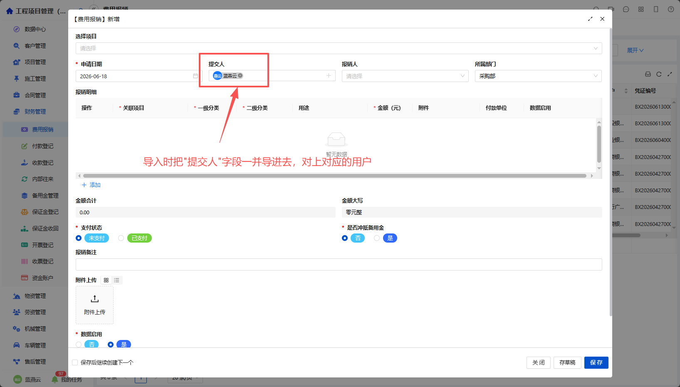Select the 收款登记 icon
The width and height of the screenshot is (680, 387).
pos(25,163)
